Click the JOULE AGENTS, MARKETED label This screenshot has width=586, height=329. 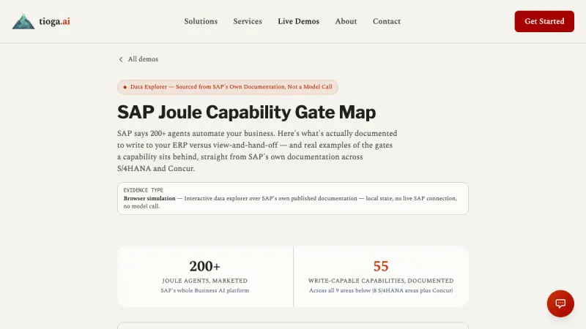pyautogui.click(x=205, y=281)
